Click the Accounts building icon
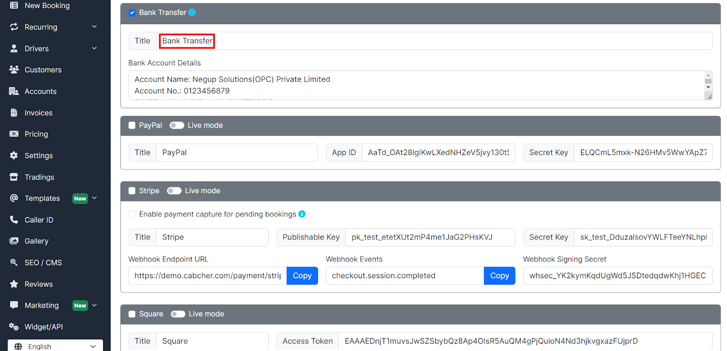This screenshot has width=727, height=351. click(x=14, y=91)
